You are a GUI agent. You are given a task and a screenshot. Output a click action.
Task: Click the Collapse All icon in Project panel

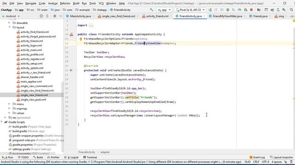pos(47,16)
